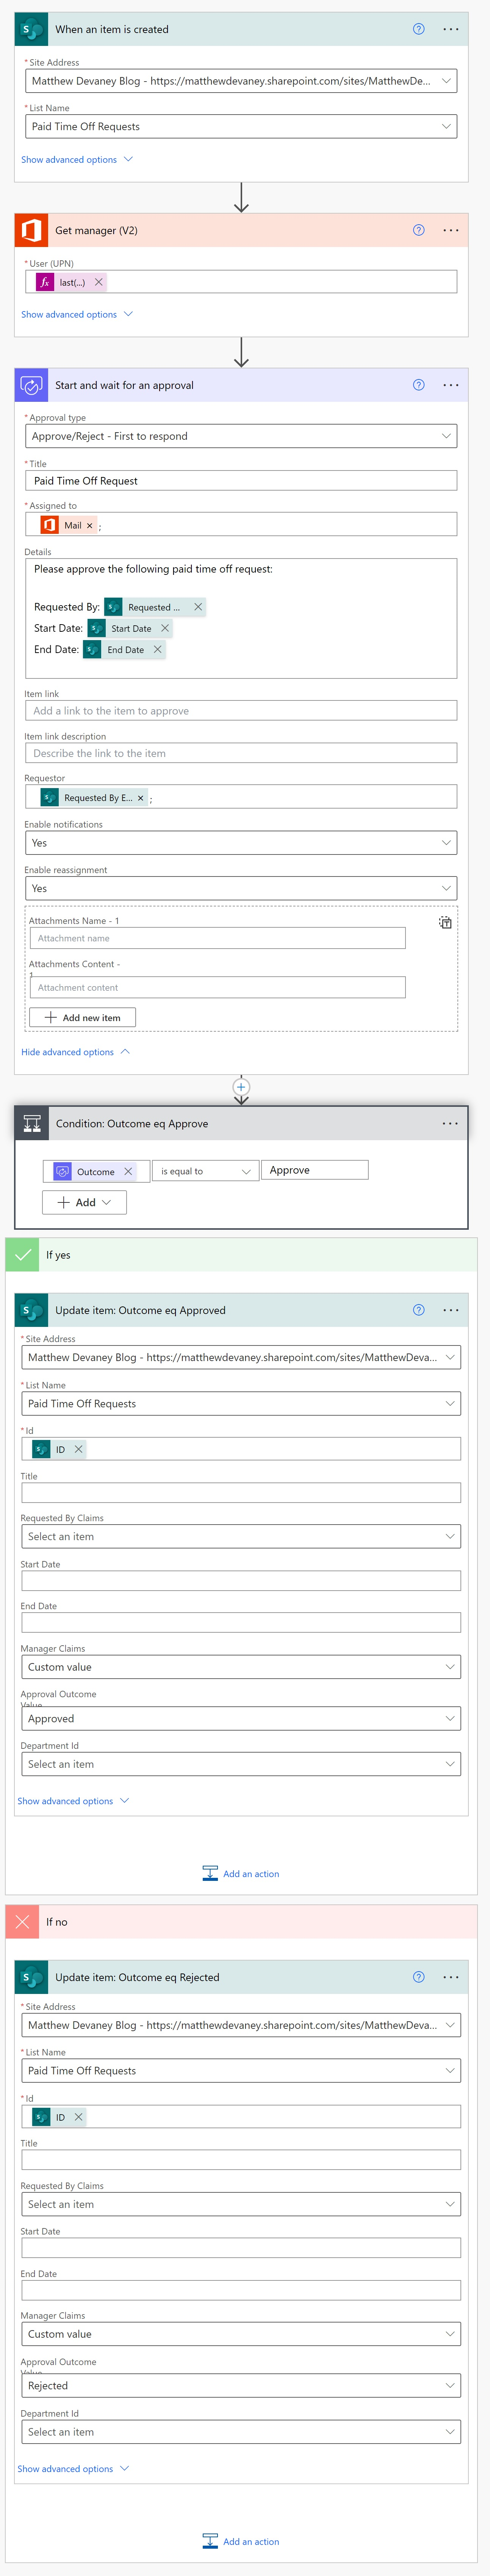This screenshot has width=490, height=2576.
Task: Open Department Id dropdown in Rejected branch
Action: pyautogui.click(x=241, y=2432)
